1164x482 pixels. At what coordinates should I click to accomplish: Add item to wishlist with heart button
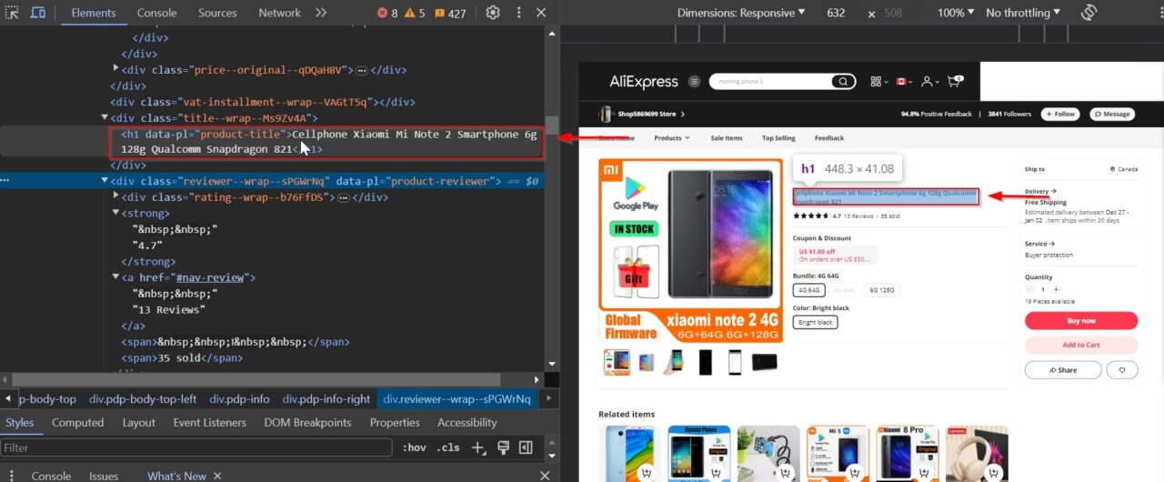coord(1122,370)
